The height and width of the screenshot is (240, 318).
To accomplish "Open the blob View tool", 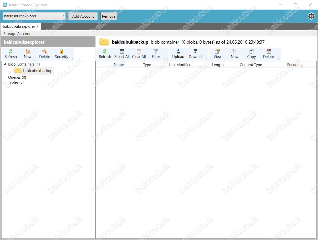I will [x=218, y=54].
